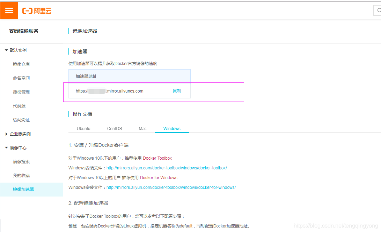Click heading 1. 安装 / 升级Docker客户端

click(x=98, y=145)
